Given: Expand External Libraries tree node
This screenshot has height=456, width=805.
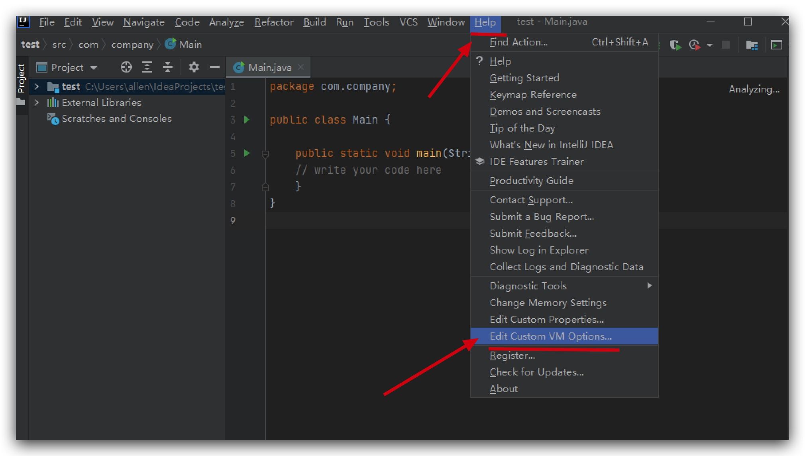Looking at the screenshot, I should pyautogui.click(x=37, y=102).
